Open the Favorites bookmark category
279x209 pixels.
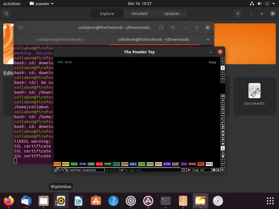click(x=223, y=157)
